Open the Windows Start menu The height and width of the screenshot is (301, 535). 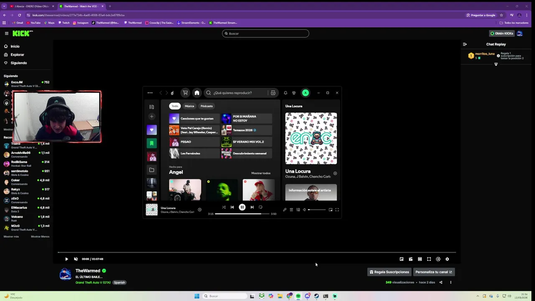pos(197,296)
